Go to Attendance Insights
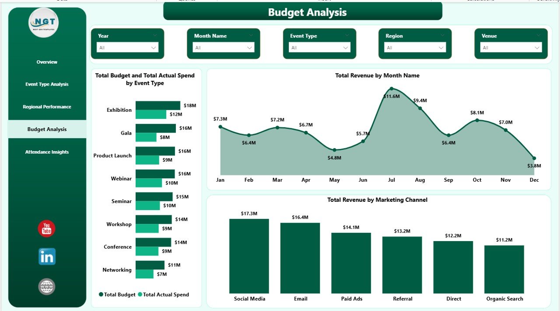This screenshot has width=560, height=311. (46, 152)
